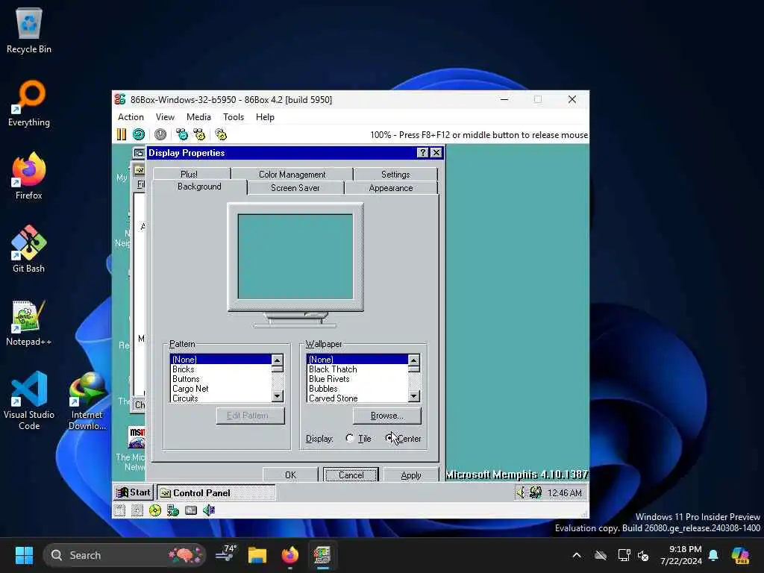Click the 86Box icon in Windows taskbar

(x=322, y=555)
